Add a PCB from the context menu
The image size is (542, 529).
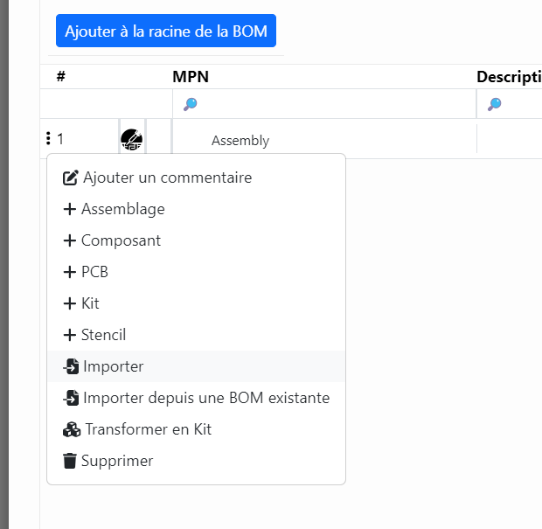tap(94, 272)
